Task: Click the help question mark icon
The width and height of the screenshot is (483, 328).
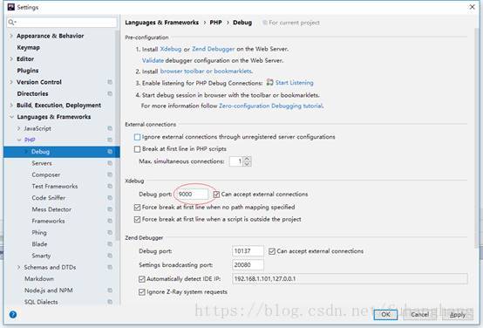Action: tap(13, 314)
